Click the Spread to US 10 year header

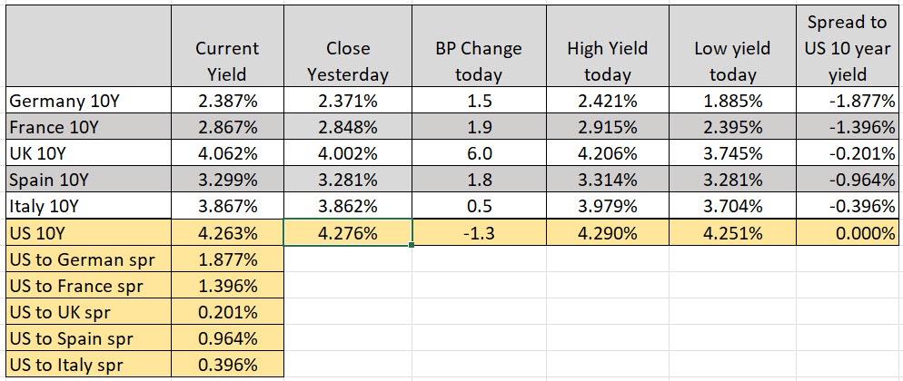848,48
